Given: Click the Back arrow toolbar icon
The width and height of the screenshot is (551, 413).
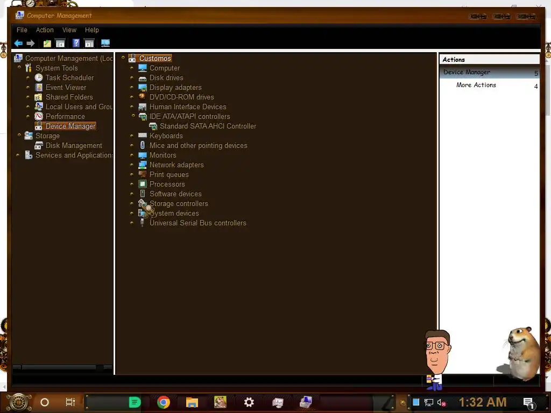Looking at the screenshot, I should [x=18, y=43].
